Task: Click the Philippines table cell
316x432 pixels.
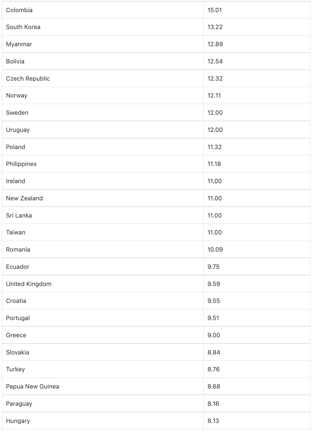Action: tap(103, 164)
